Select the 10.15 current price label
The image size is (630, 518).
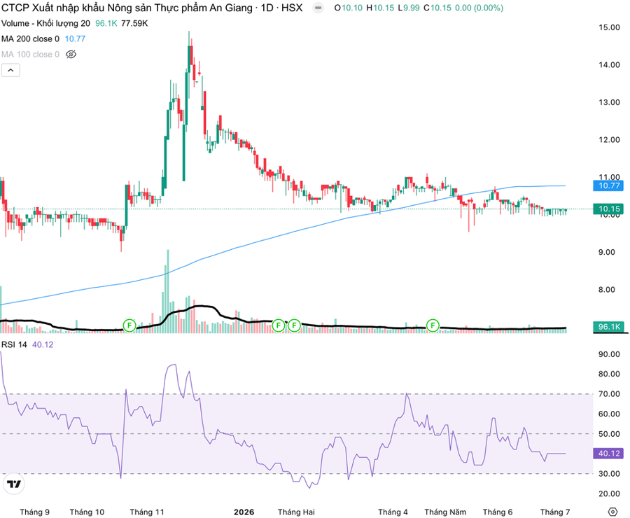609,209
